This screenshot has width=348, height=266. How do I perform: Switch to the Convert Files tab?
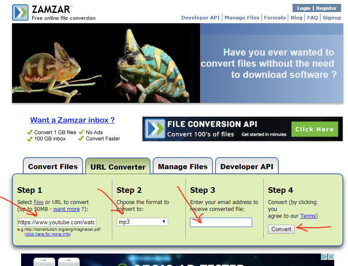[x=53, y=166]
